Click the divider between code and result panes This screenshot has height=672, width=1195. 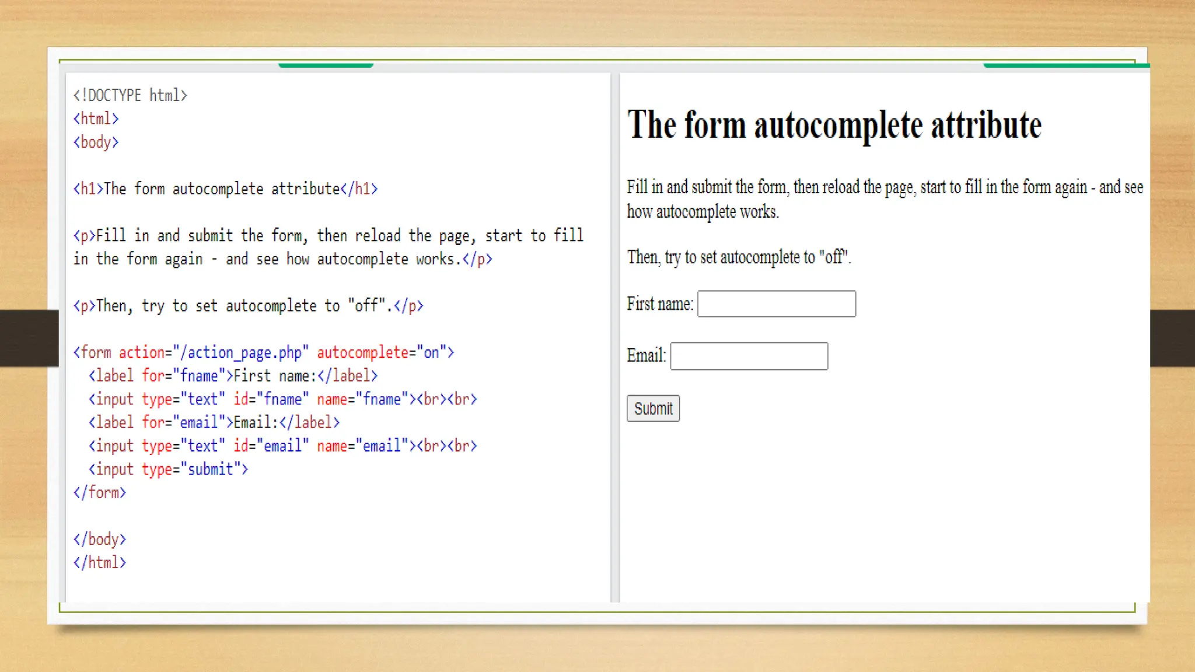tap(614, 337)
